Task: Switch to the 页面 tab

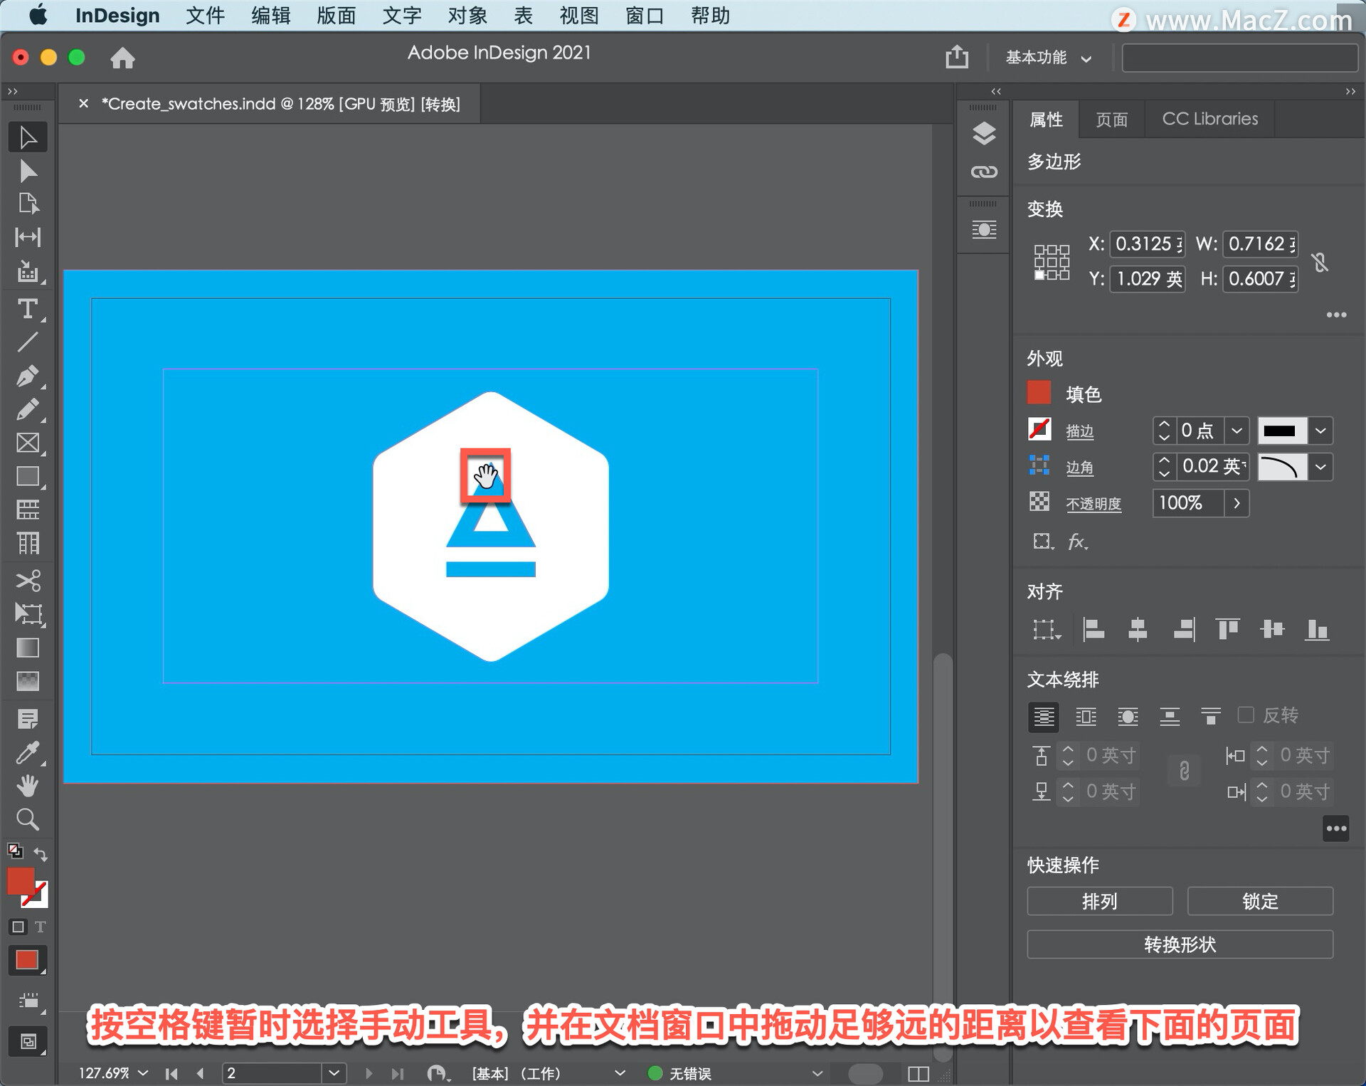Action: tap(1111, 120)
